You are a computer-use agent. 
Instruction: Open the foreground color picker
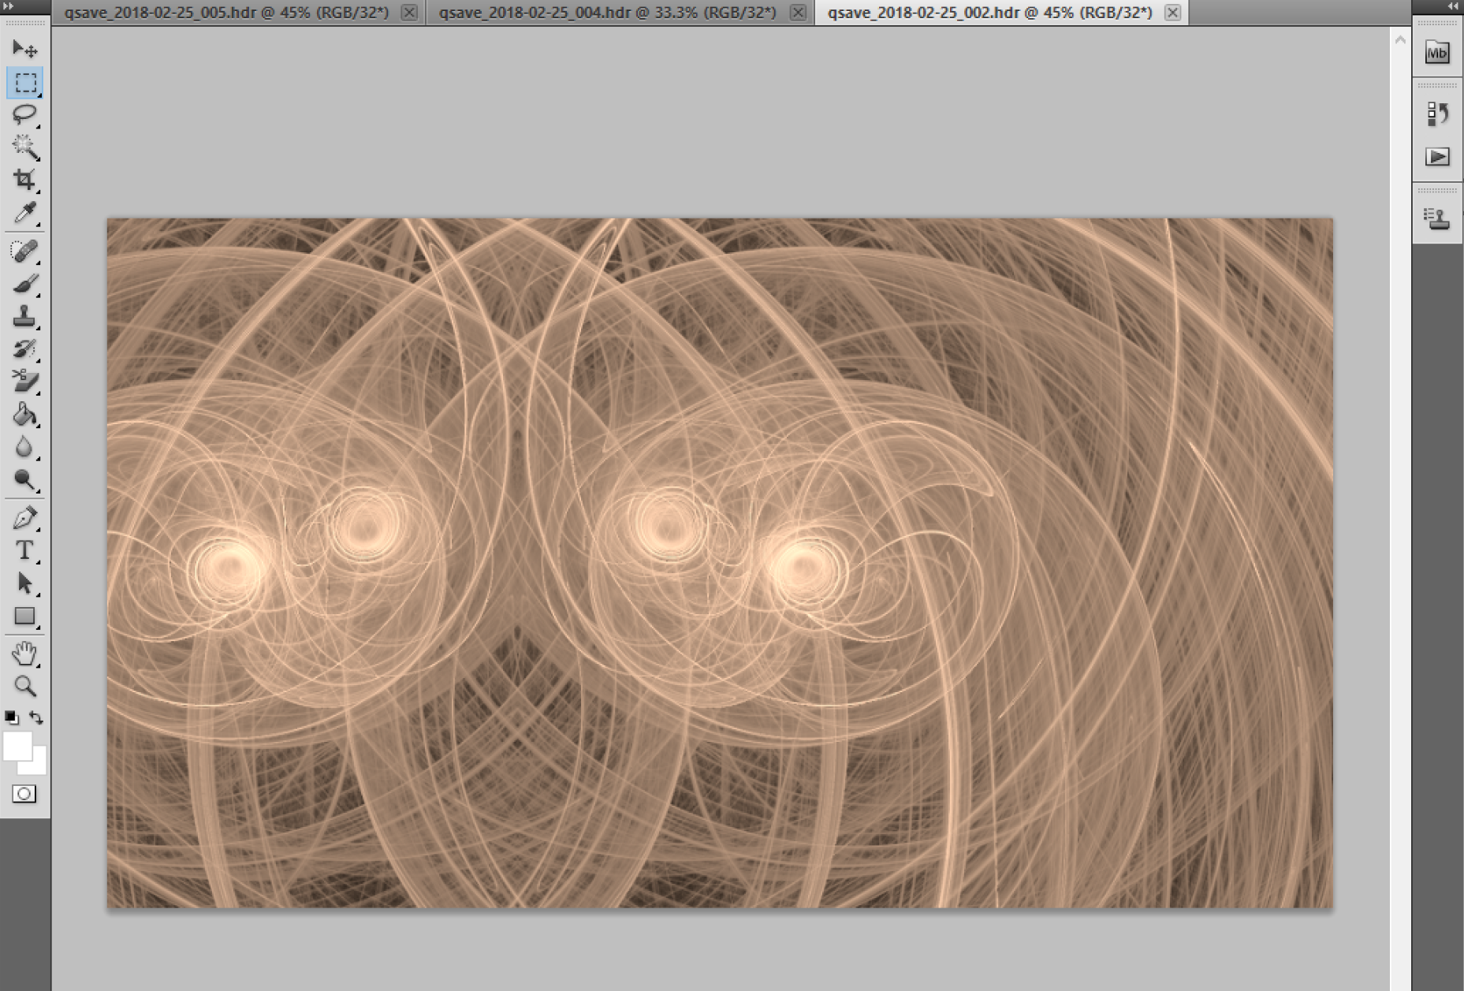tap(16, 744)
